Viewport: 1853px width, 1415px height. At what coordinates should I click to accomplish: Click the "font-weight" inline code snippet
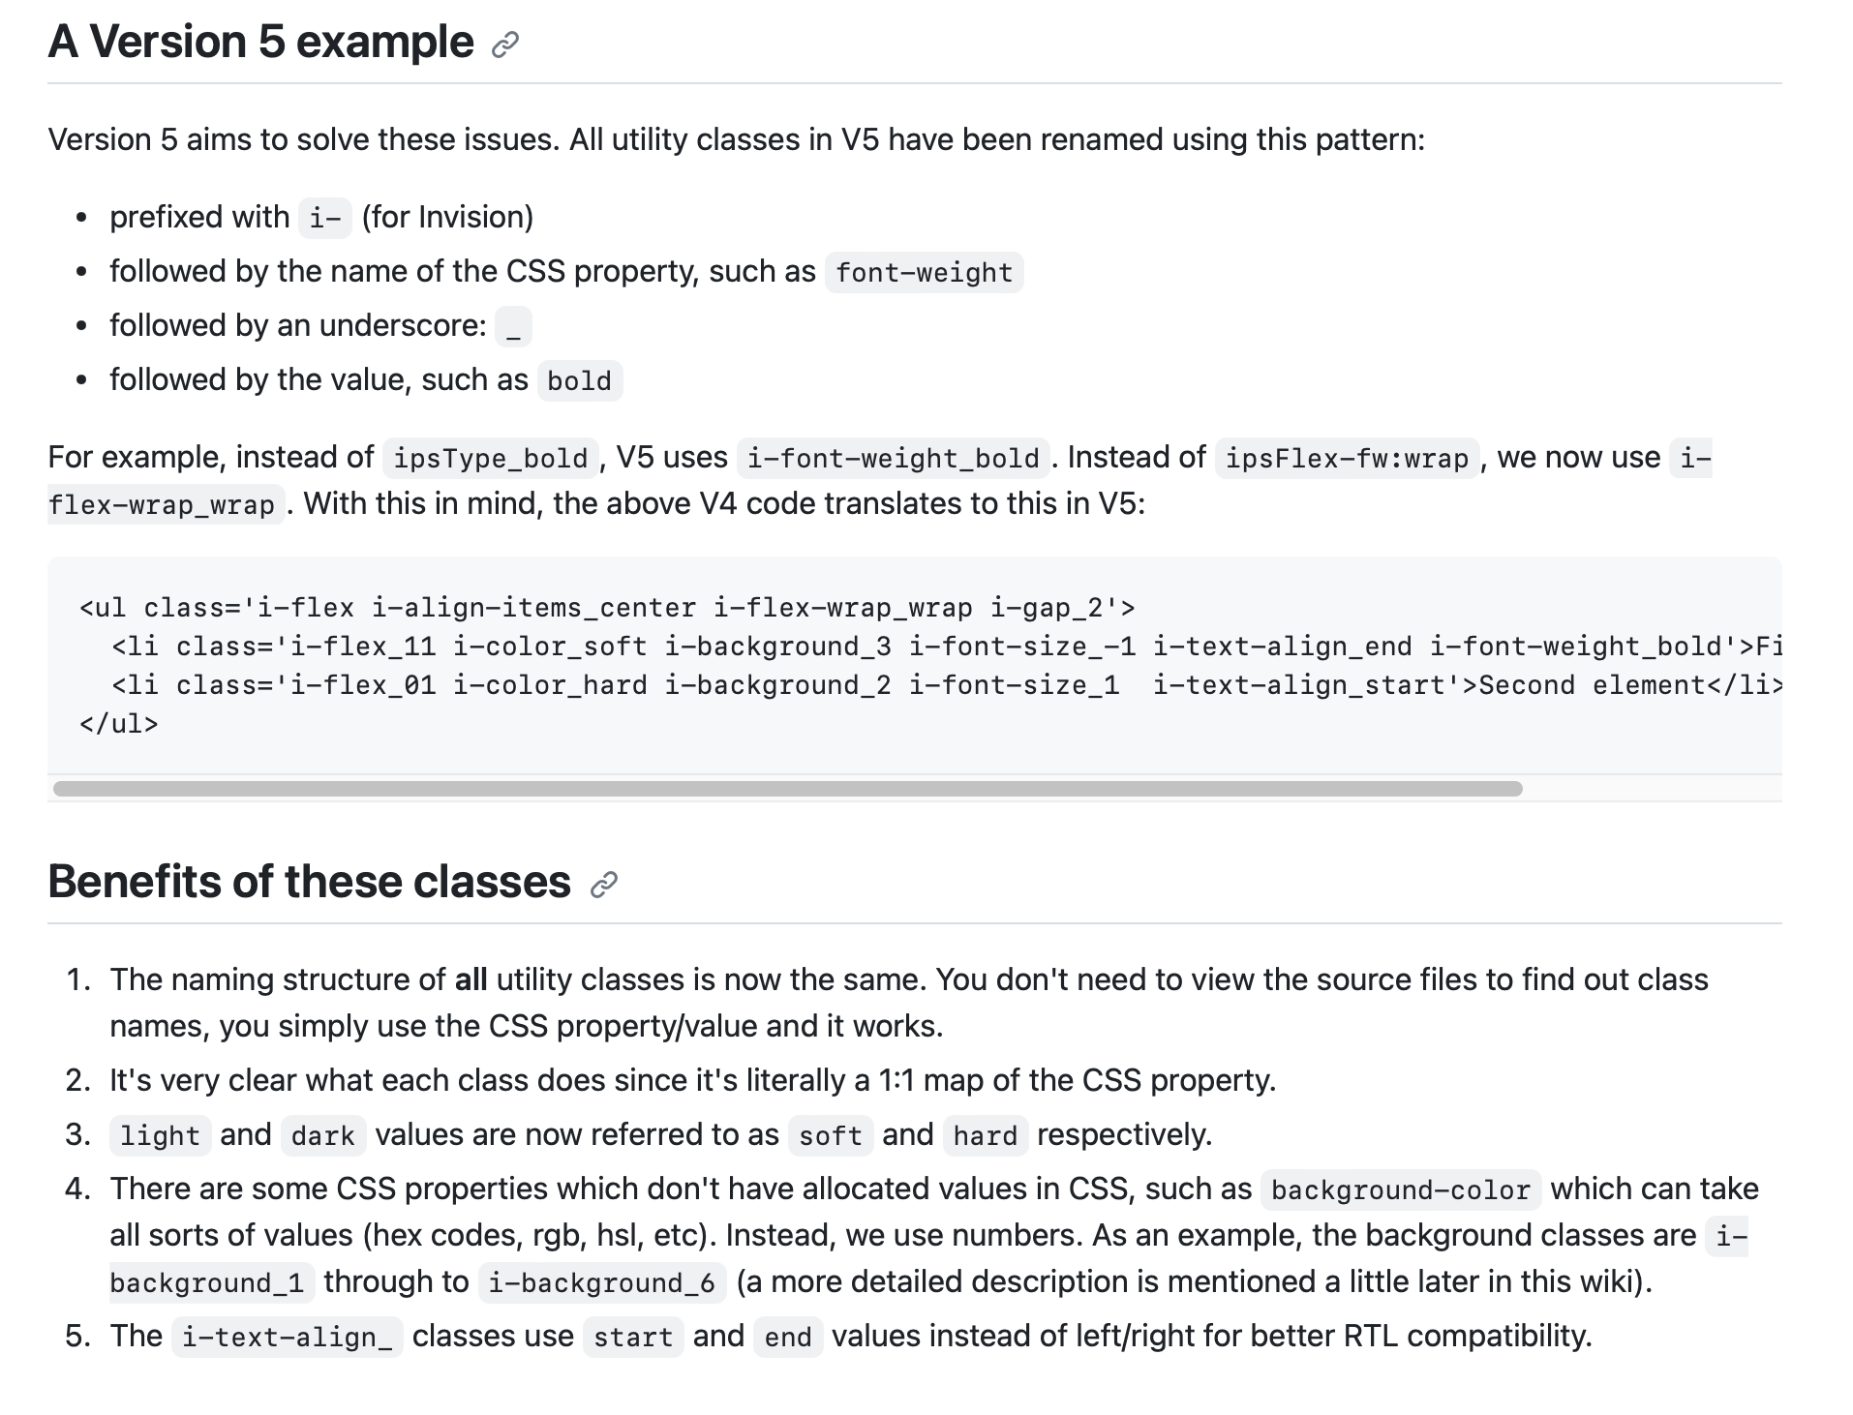(x=924, y=273)
